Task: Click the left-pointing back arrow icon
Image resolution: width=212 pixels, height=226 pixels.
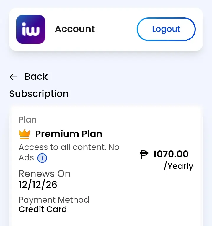Action: (x=13, y=77)
